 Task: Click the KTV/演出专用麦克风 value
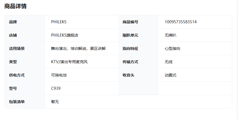pos(69,62)
